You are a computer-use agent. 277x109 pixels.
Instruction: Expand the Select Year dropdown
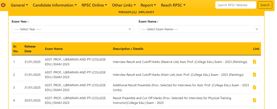coord(73,29)
